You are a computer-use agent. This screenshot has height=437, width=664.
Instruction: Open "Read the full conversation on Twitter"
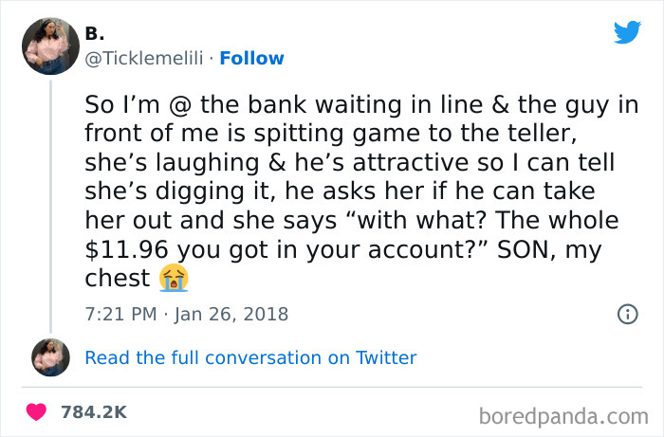(250, 357)
